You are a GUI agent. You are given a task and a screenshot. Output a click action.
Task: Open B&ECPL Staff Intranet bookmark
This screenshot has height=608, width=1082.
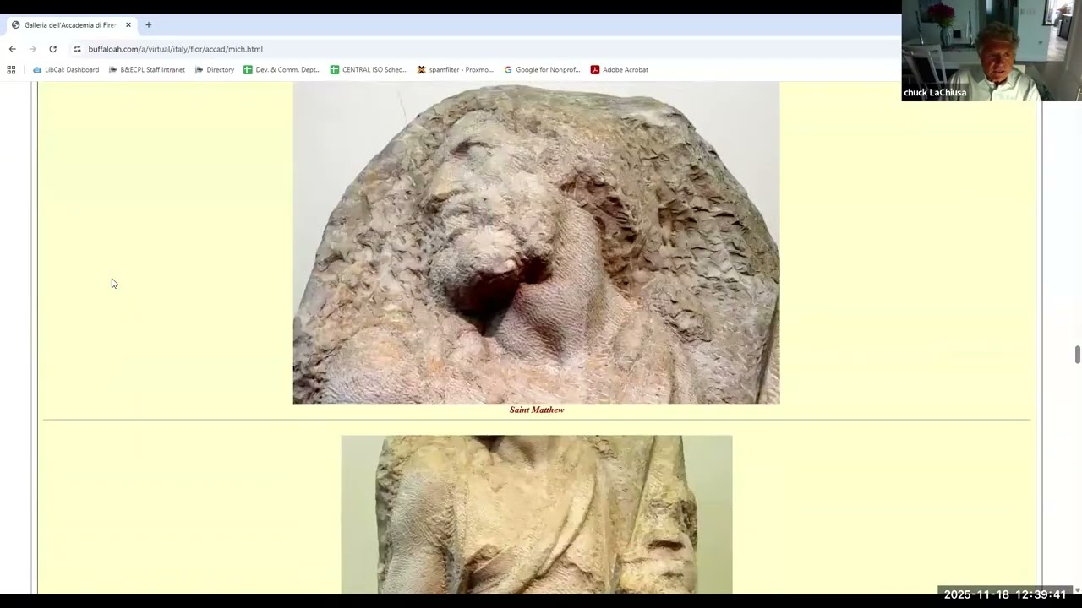(x=147, y=70)
